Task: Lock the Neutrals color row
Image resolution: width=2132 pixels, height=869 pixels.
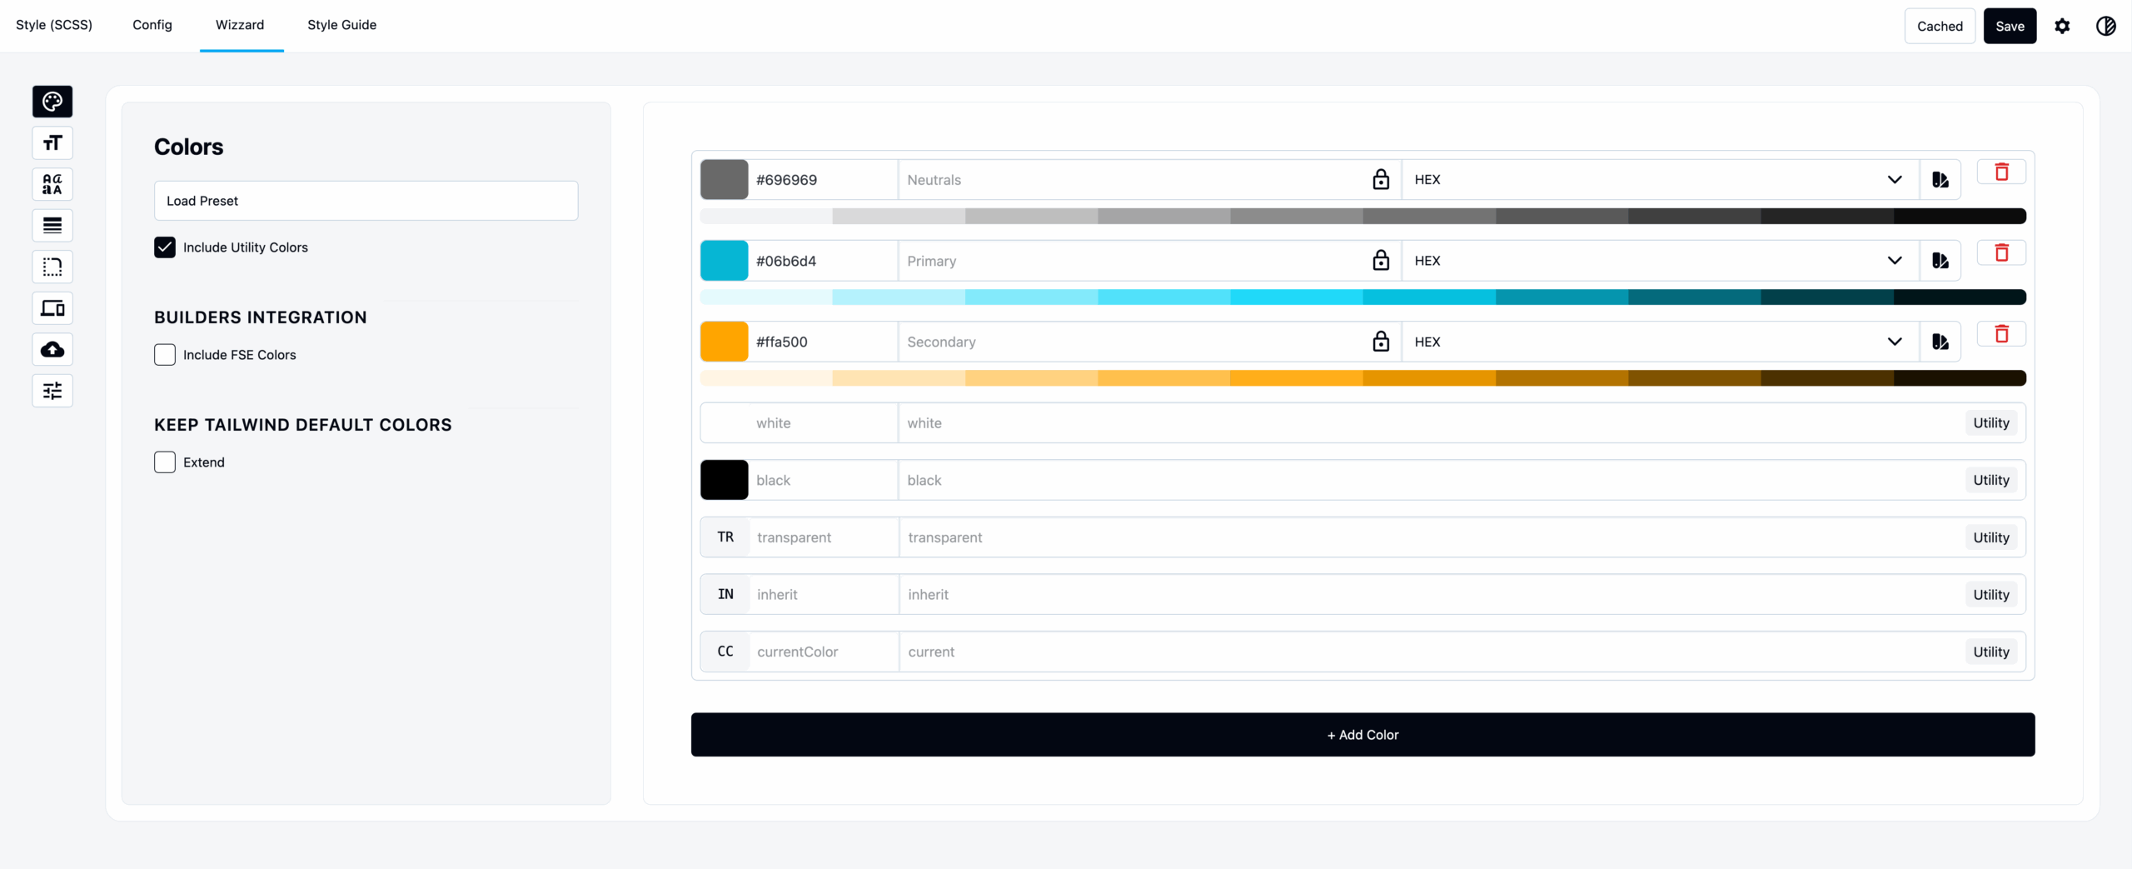Action: pyautogui.click(x=1381, y=179)
